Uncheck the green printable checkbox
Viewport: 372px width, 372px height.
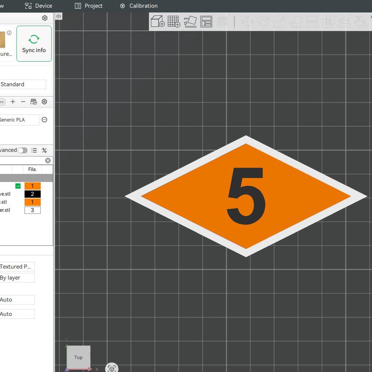18,186
